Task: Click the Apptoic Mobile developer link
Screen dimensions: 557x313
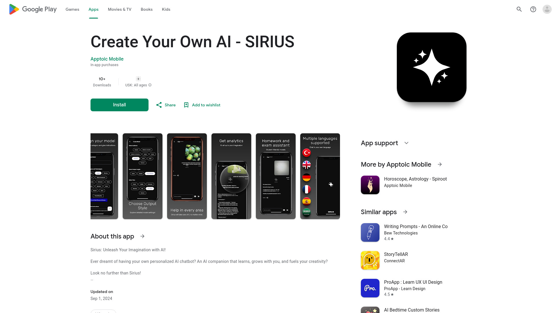Action: click(x=107, y=59)
